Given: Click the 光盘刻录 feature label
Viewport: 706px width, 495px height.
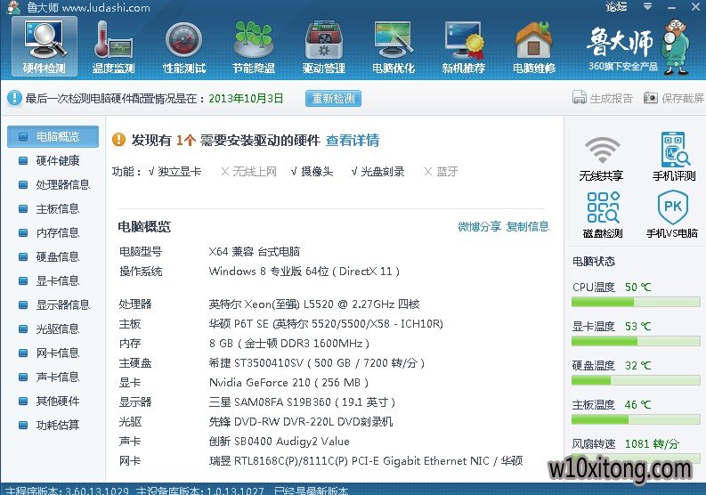Looking at the screenshot, I should (383, 171).
